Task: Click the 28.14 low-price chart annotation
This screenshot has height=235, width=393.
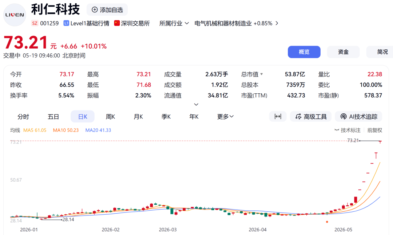Action: [68, 219]
